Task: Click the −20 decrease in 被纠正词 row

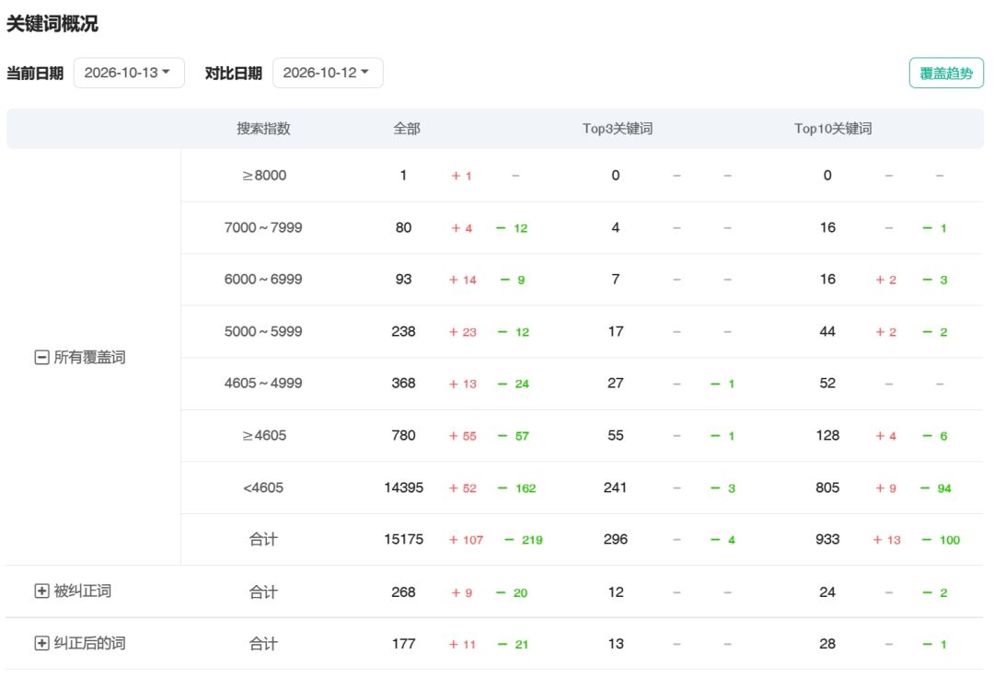Action: 512,592
